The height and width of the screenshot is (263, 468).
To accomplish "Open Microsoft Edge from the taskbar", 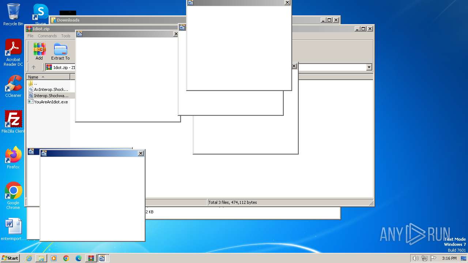I will pyautogui.click(x=79, y=258).
